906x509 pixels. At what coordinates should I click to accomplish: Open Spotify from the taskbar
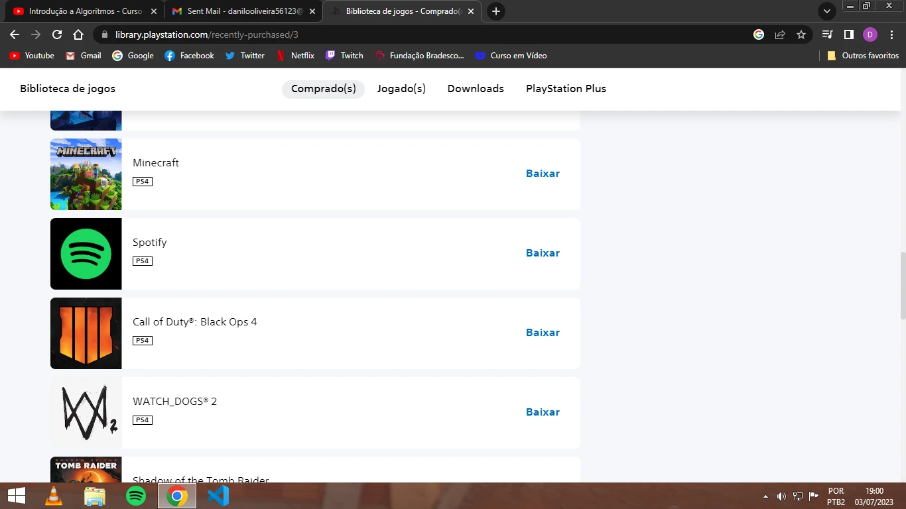[136, 496]
